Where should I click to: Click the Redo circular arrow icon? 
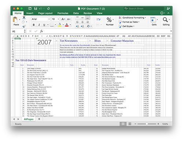tap(48, 8)
